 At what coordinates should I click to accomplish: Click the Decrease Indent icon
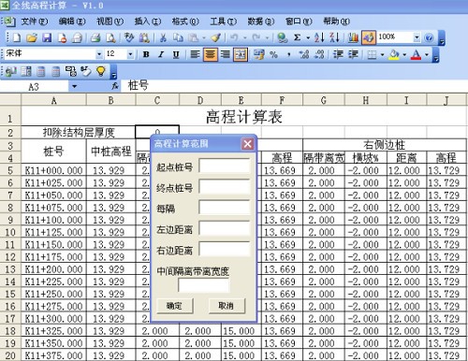tap(338, 55)
